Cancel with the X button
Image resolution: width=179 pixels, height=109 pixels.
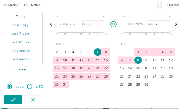[x=33, y=100]
